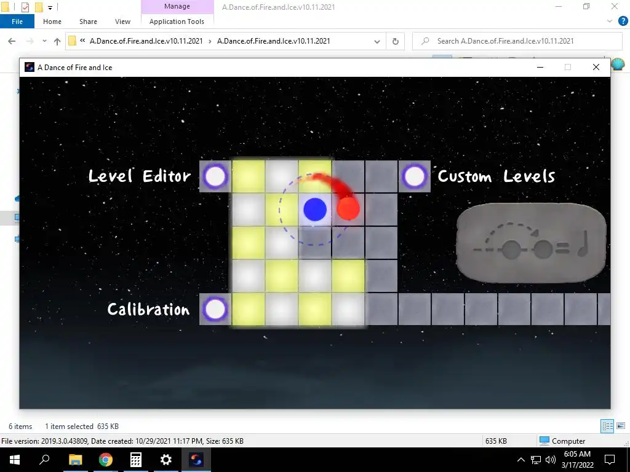Click the Custom Levels label
The width and height of the screenshot is (630, 472).
[496, 176]
